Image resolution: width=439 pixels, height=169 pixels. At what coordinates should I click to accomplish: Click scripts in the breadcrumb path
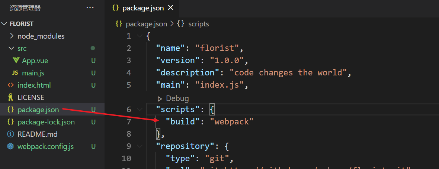(x=199, y=24)
